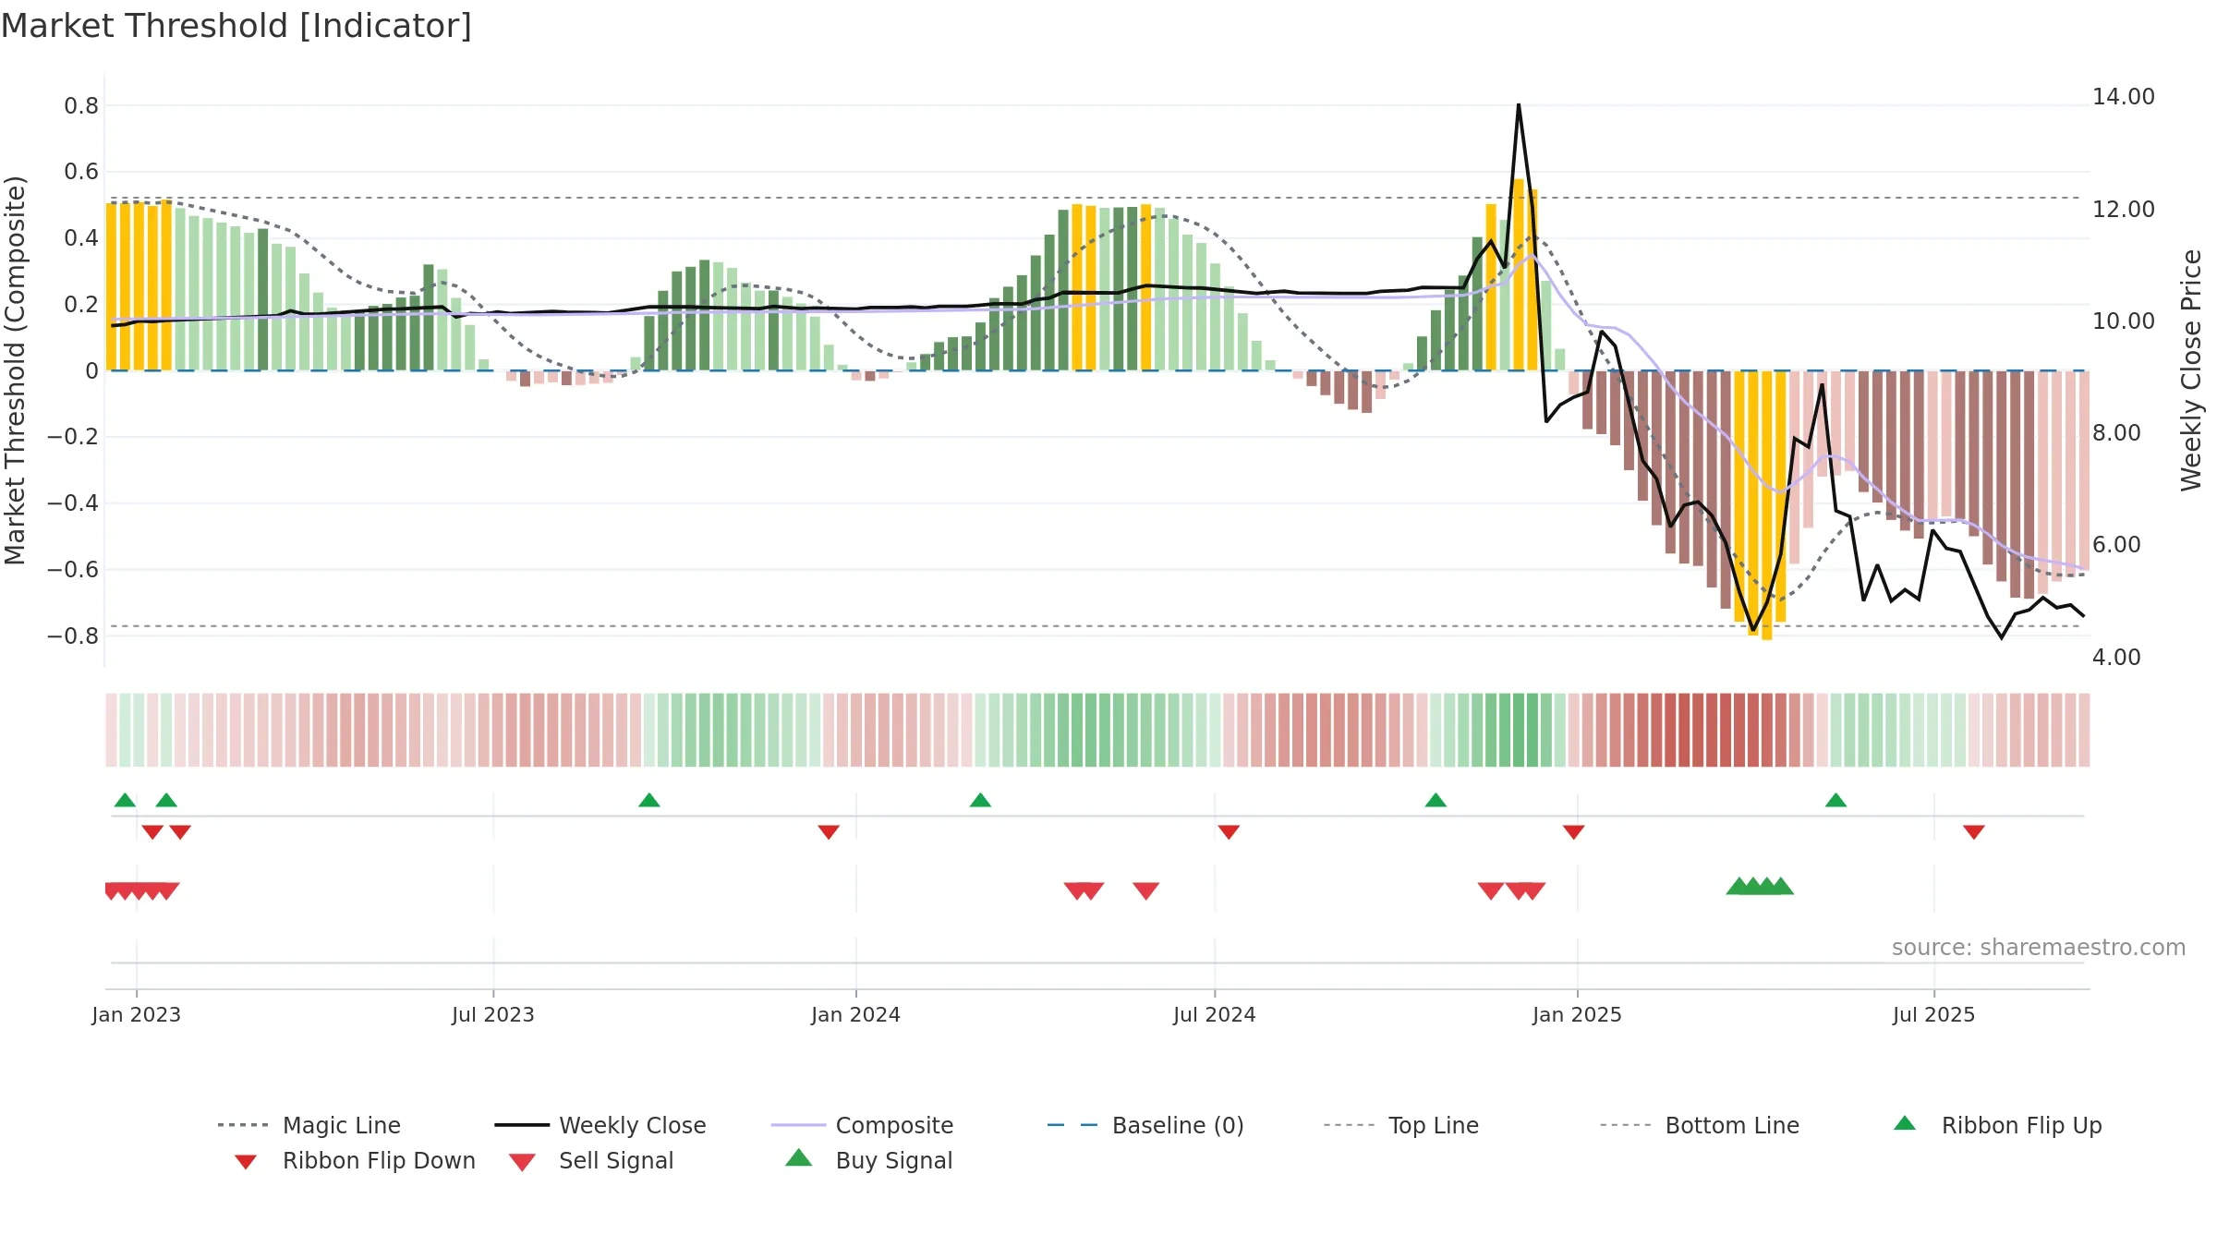
Task: Toggle the Buy Signal legend entry
Action: (868, 1160)
